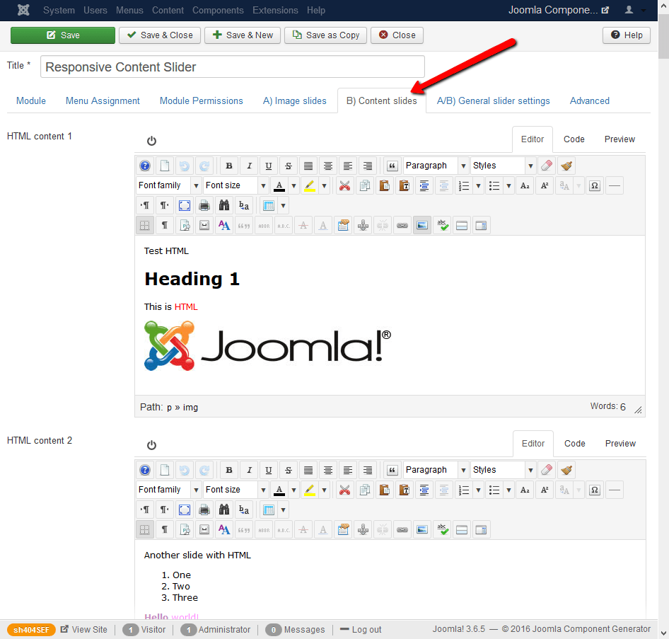Open the Advanced tab
This screenshot has height=639, width=669.
590,100
